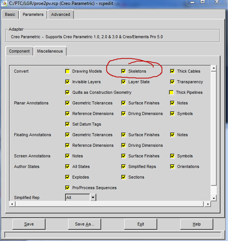The height and width of the screenshot is (241, 228).
Task: Toggle Screen Annotations Symbols checkbox
Action: tap(172, 156)
